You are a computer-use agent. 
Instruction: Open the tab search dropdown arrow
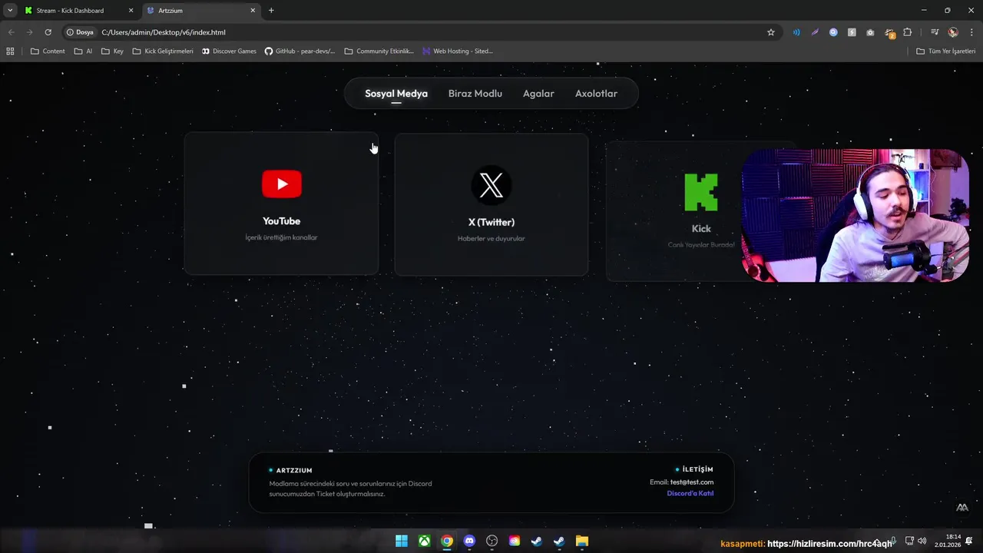(x=10, y=11)
